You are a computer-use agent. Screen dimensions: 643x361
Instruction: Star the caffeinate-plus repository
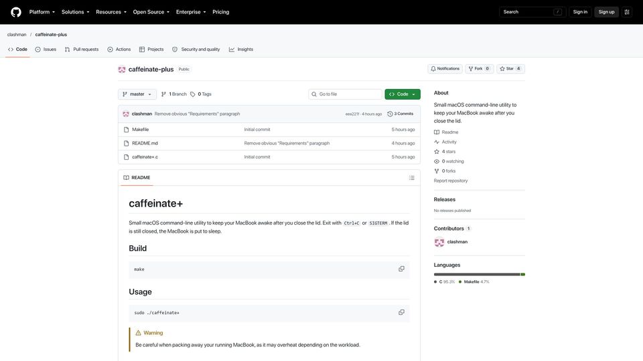[x=510, y=69]
